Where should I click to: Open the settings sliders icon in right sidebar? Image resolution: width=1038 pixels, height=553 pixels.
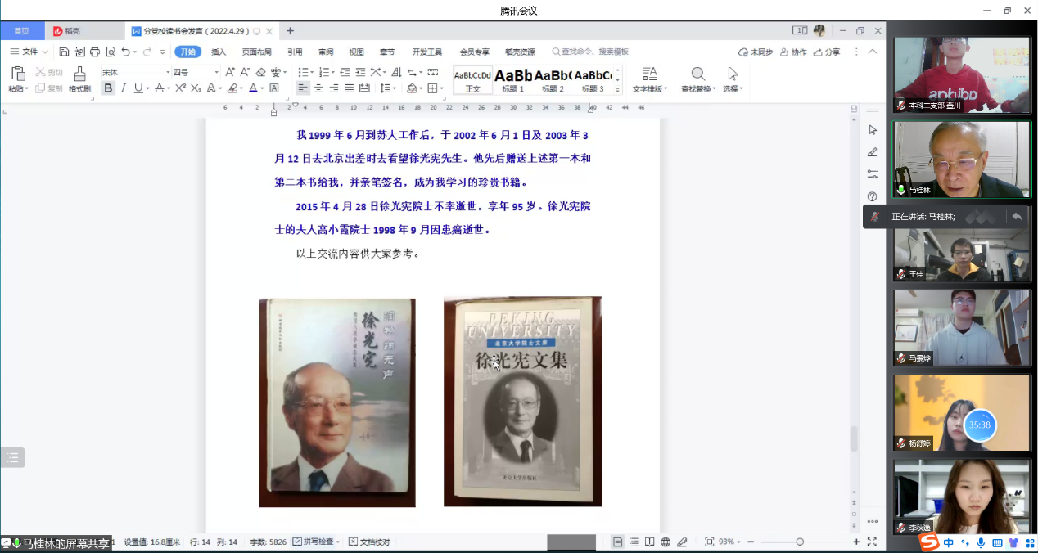(873, 174)
